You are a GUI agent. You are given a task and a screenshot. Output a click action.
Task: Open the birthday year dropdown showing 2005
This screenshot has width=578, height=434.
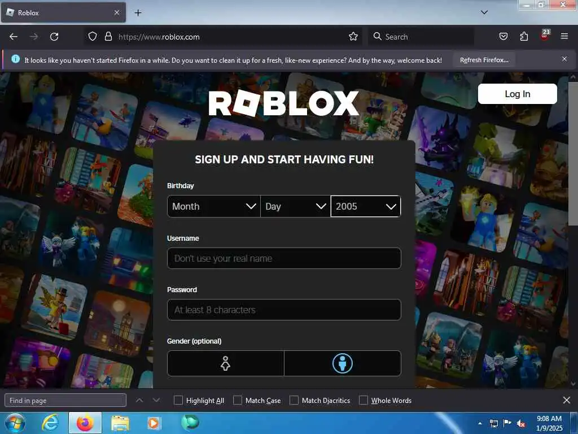click(366, 206)
